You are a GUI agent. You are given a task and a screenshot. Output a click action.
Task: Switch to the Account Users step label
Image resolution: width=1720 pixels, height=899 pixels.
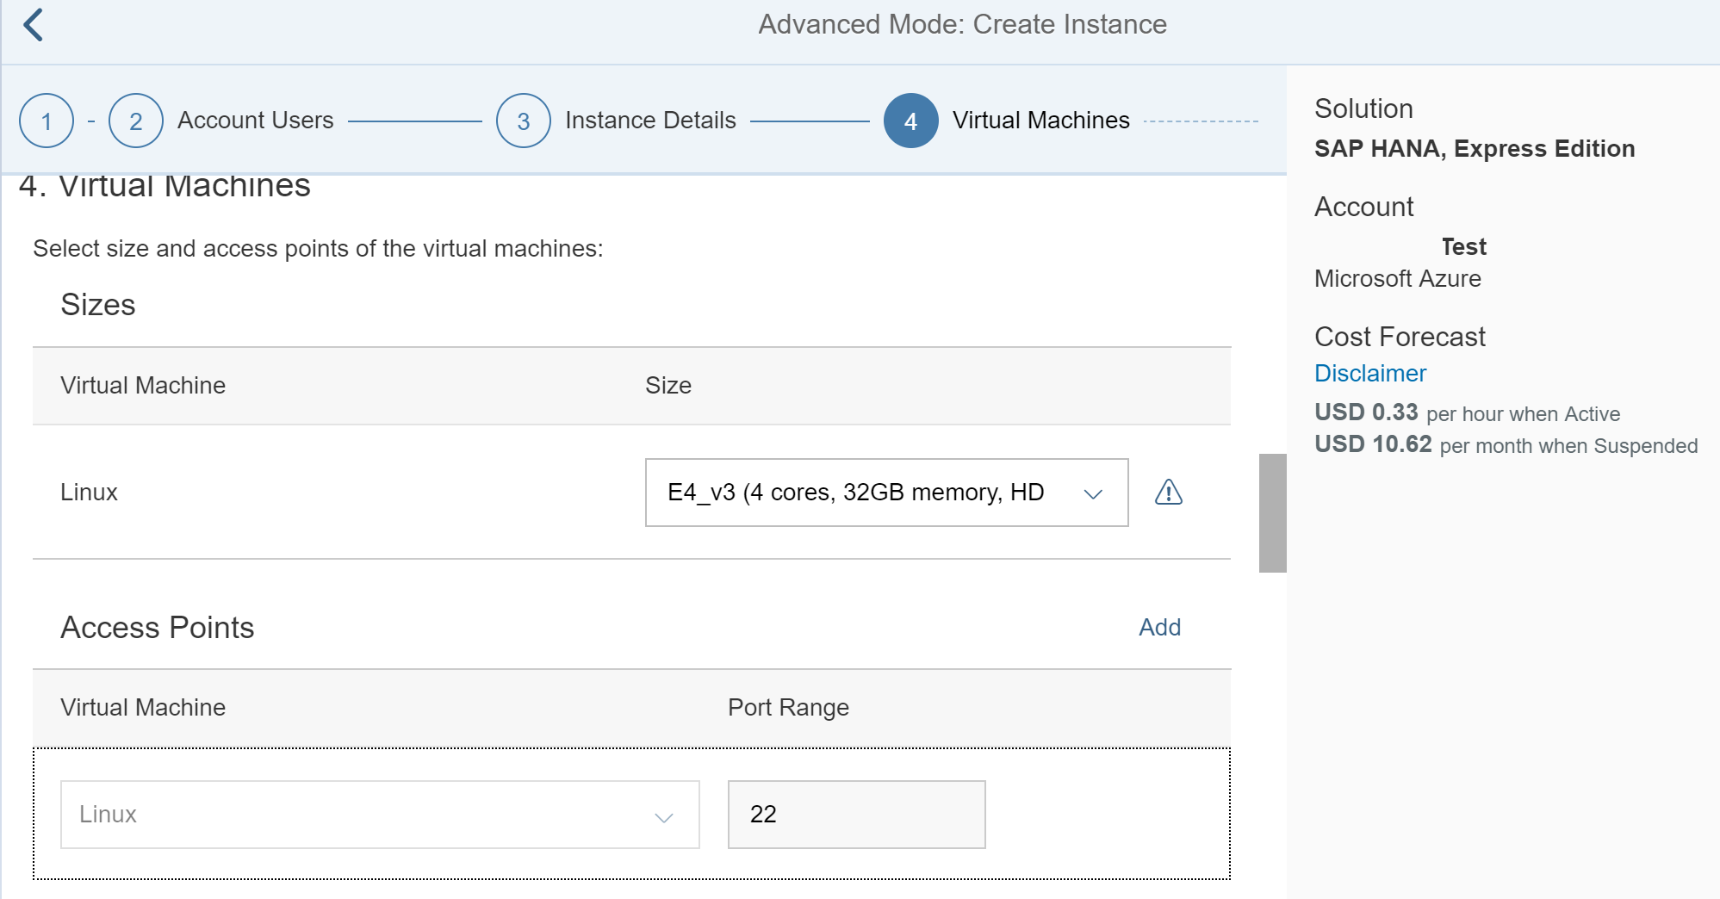point(255,121)
